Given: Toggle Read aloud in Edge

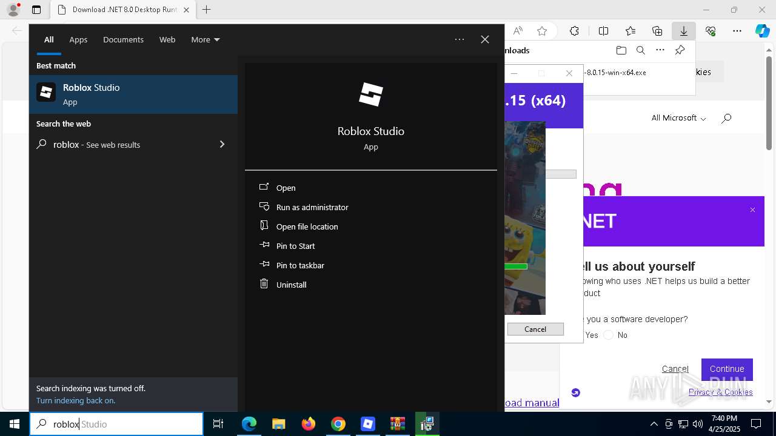Looking at the screenshot, I should tap(518, 31).
